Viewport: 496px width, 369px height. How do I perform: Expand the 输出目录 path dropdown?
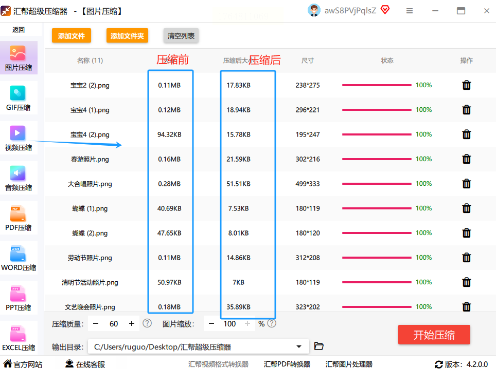[299, 347]
